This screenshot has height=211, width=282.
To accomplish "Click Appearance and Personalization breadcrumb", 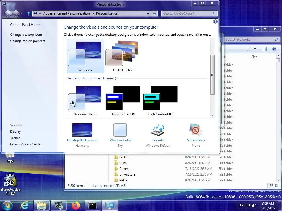I will [x=66, y=13].
